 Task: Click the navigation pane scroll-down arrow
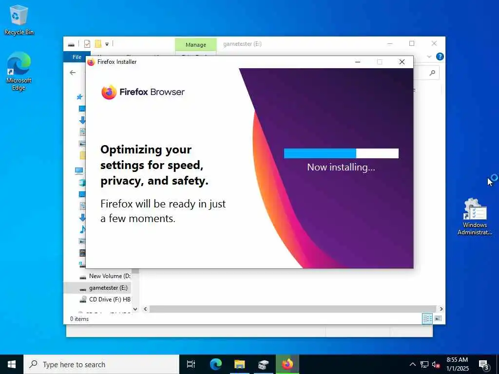pos(135,309)
